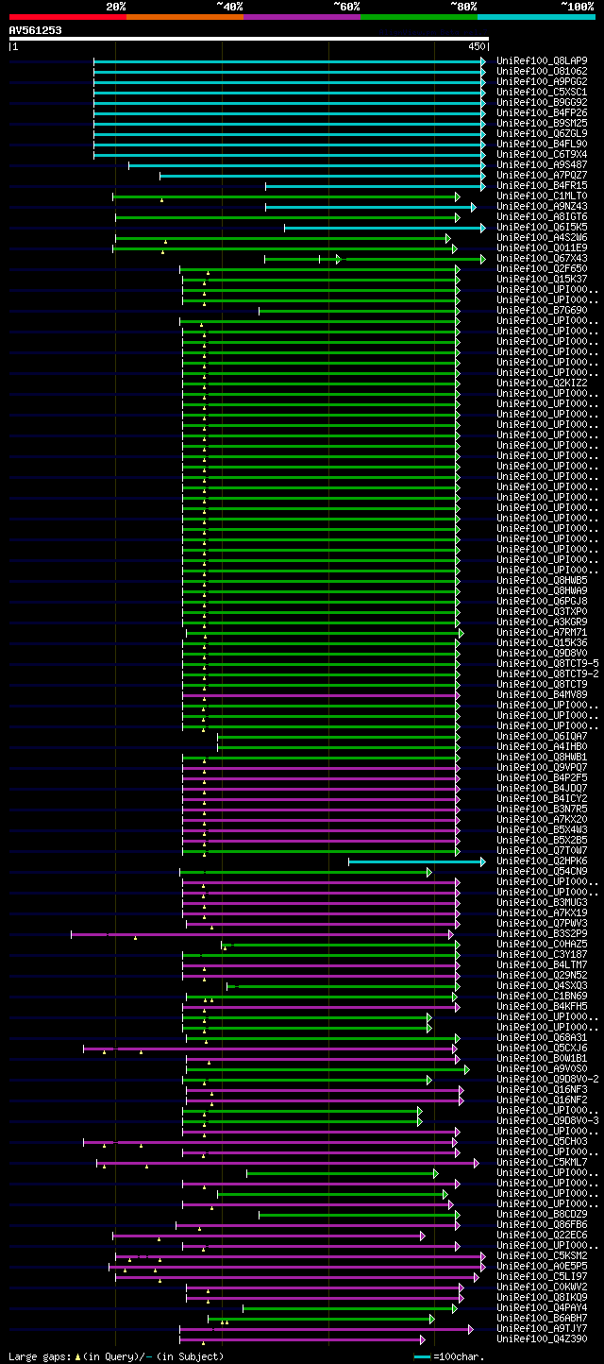Screen dimensions: 604x1364
Task: Click the UniRef100_B3S2P9 label
Action: [542, 934]
